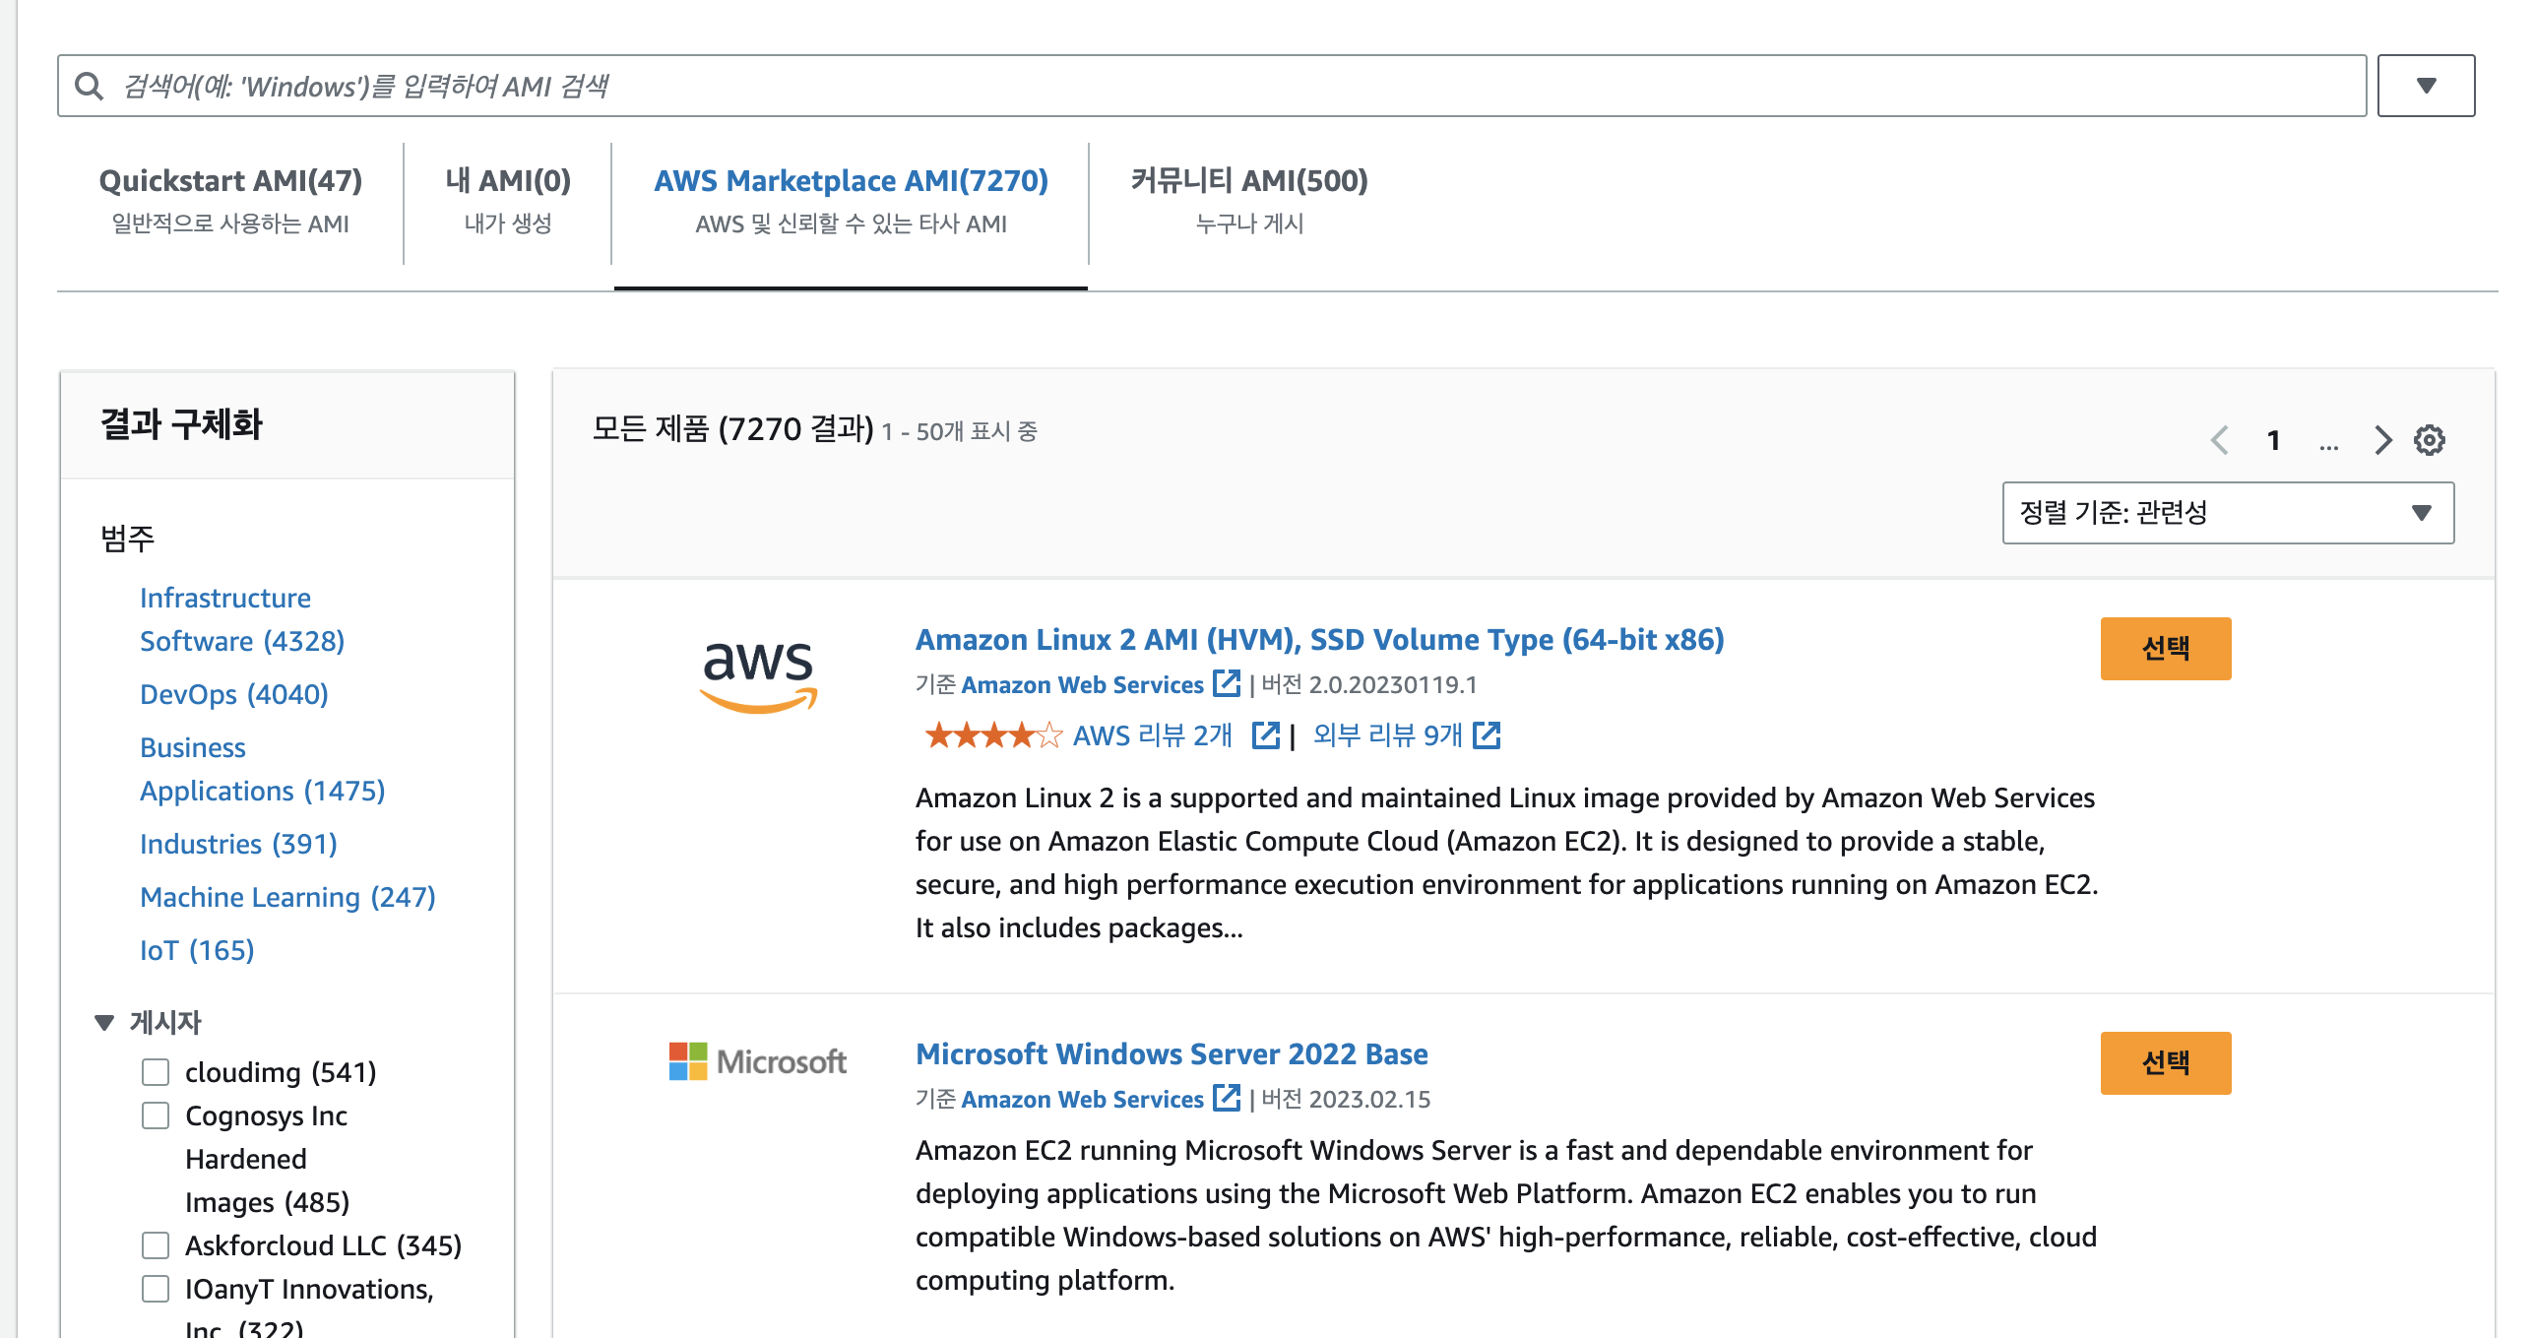Filter by IoT (165) category
The width and height of the screenshot is (2534, 1338).
(x=197, y=950)
